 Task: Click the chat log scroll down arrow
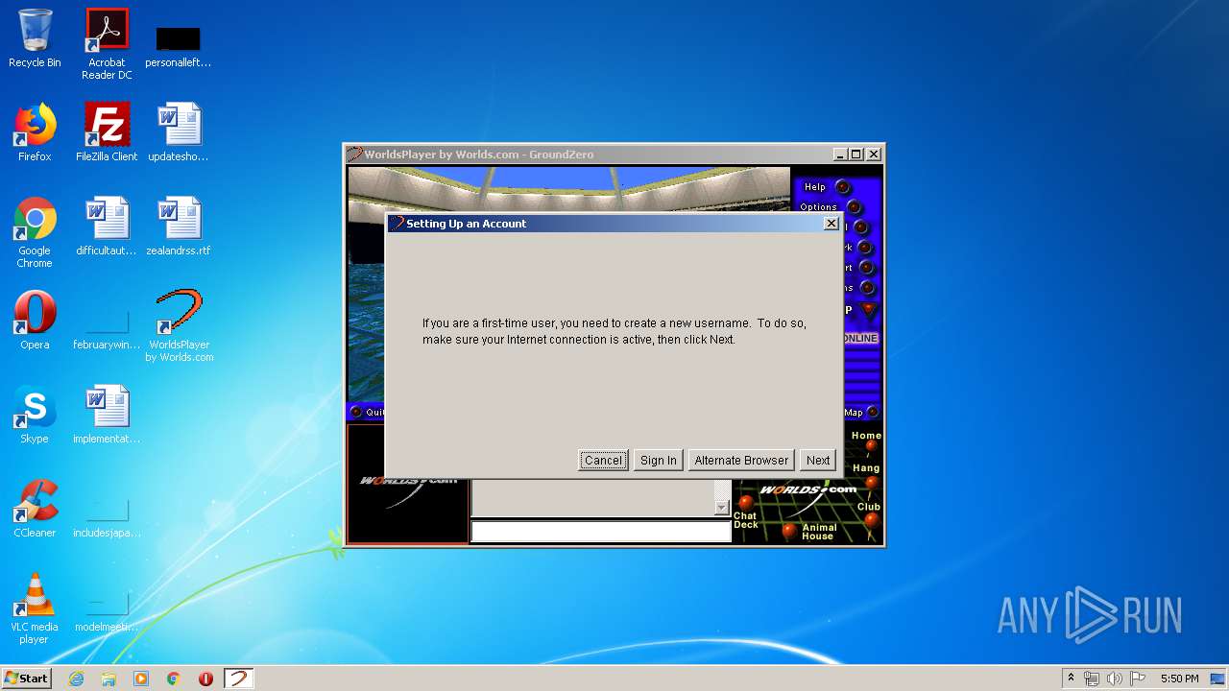[722, 508]
